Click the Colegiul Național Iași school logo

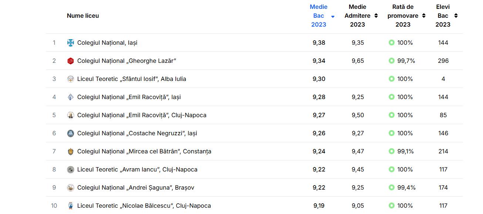pos(71,43)
